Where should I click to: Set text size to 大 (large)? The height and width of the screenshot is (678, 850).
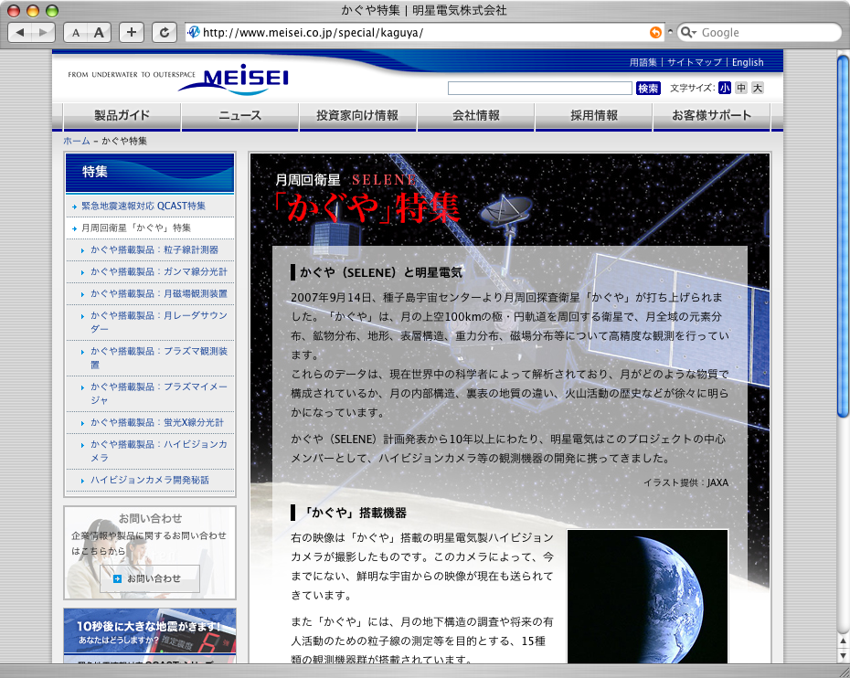(x=758, y=88)
